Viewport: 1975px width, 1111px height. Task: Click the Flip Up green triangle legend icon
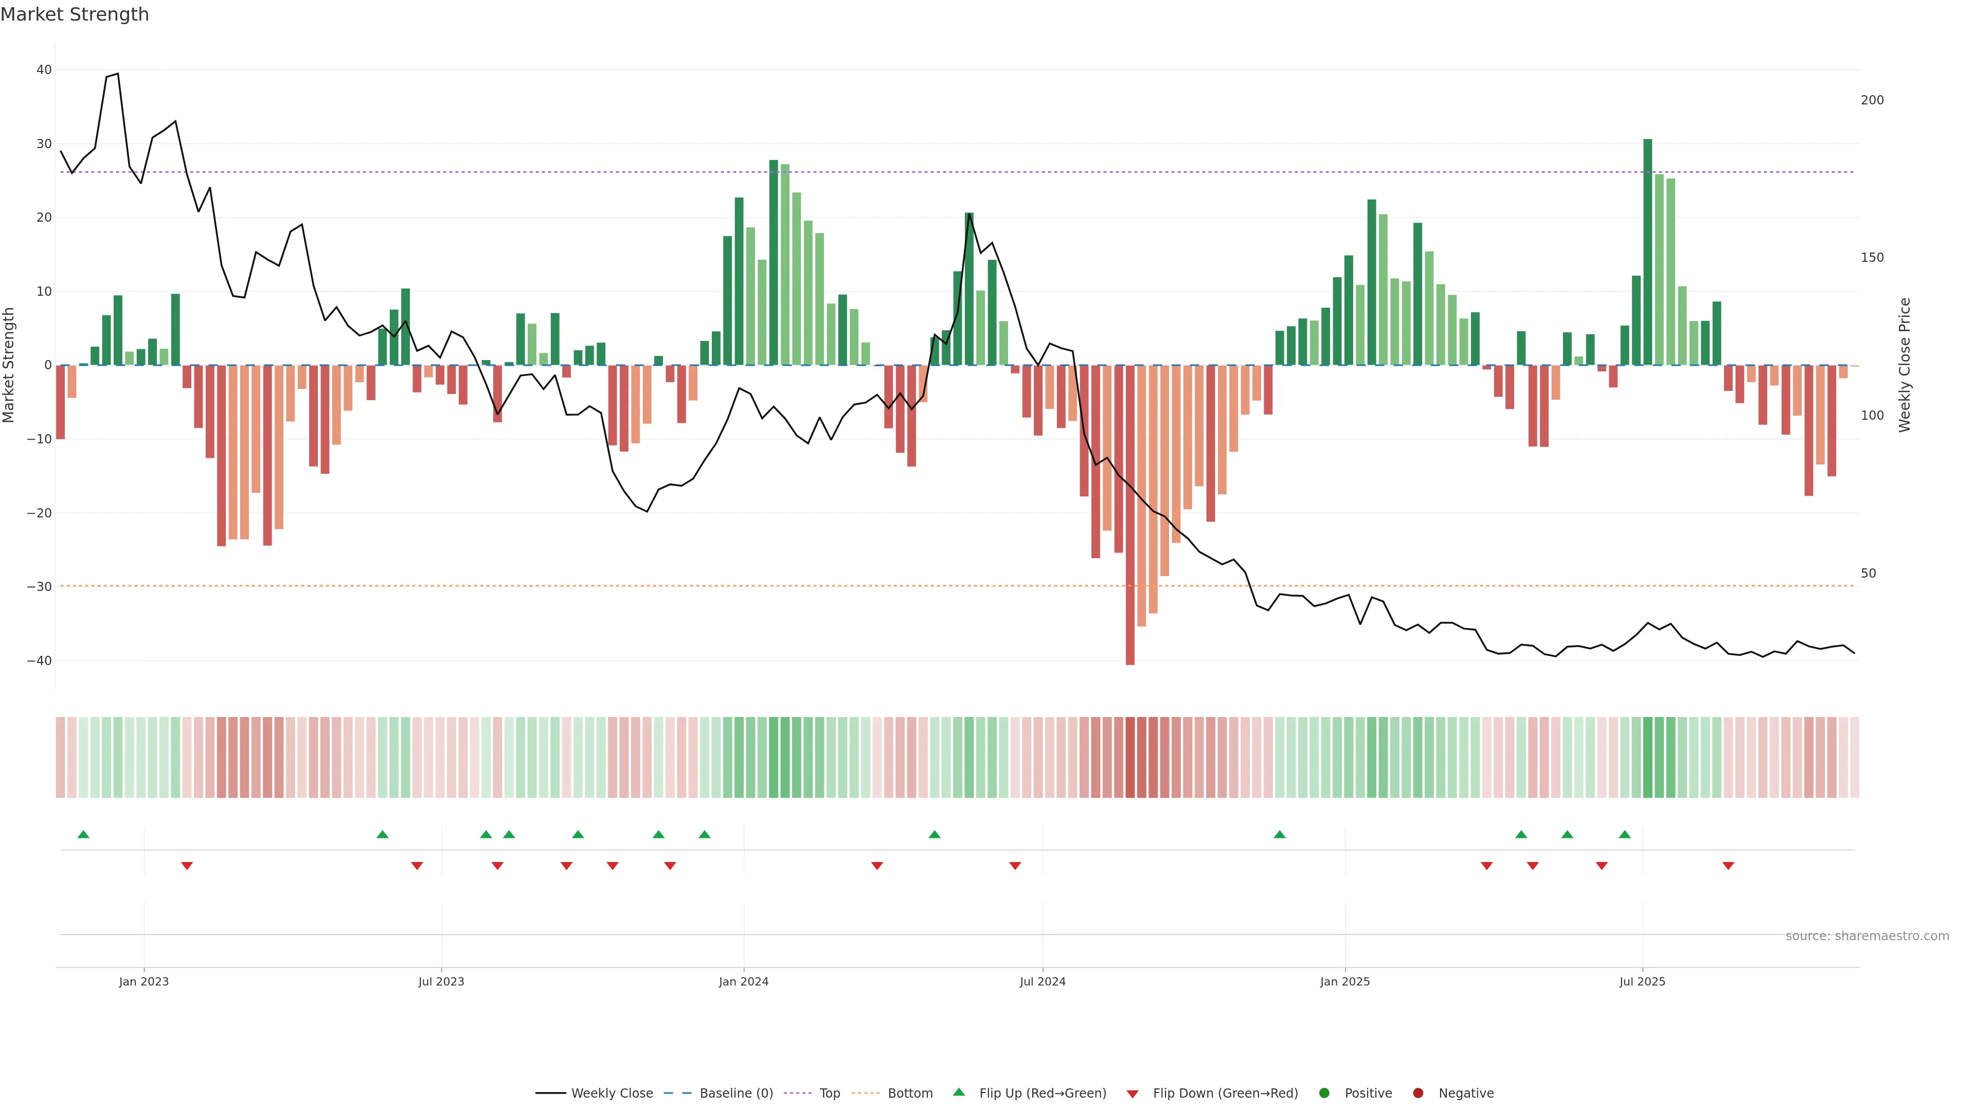pyautogui.click(x=958, y=1092)
